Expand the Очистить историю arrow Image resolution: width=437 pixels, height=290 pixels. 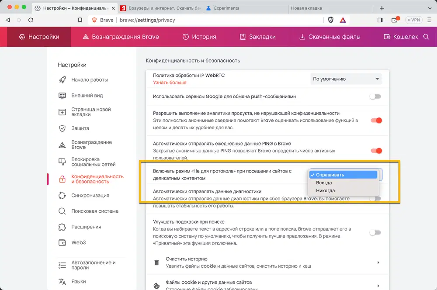click(378, 262)
